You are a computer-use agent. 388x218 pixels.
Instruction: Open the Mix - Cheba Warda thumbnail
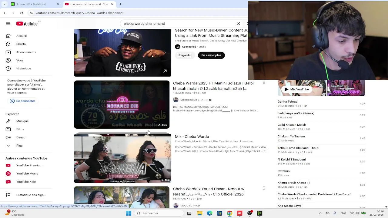coord(122,158)
